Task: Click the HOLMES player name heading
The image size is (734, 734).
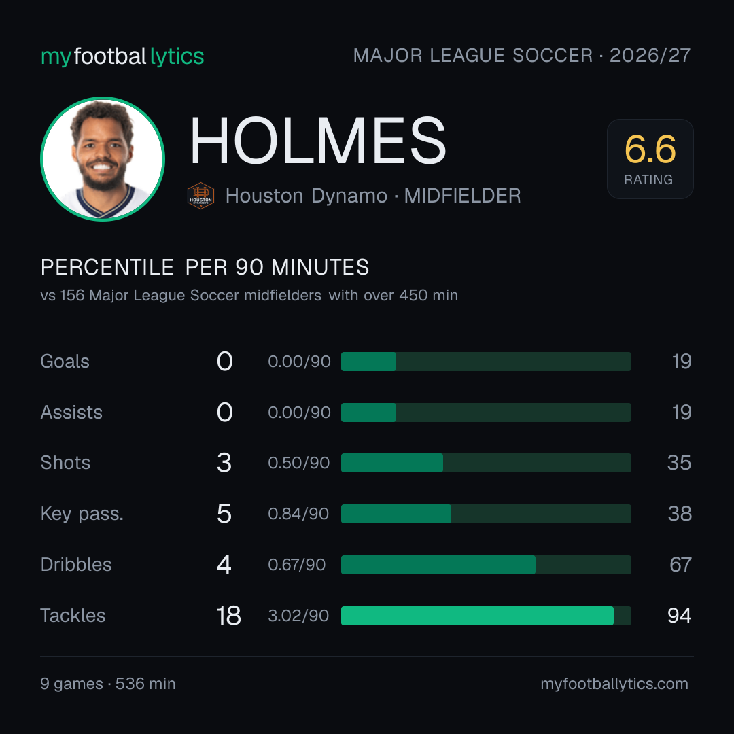Action: pos(318,141)
